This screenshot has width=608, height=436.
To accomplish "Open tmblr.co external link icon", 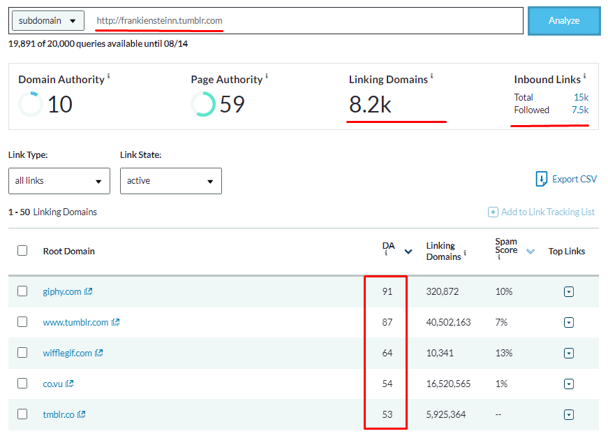I will [x=81, y=414].
